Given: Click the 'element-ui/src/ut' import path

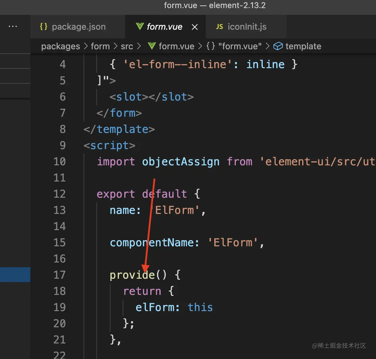Looking at the screenshot, I should coord(318,161).
